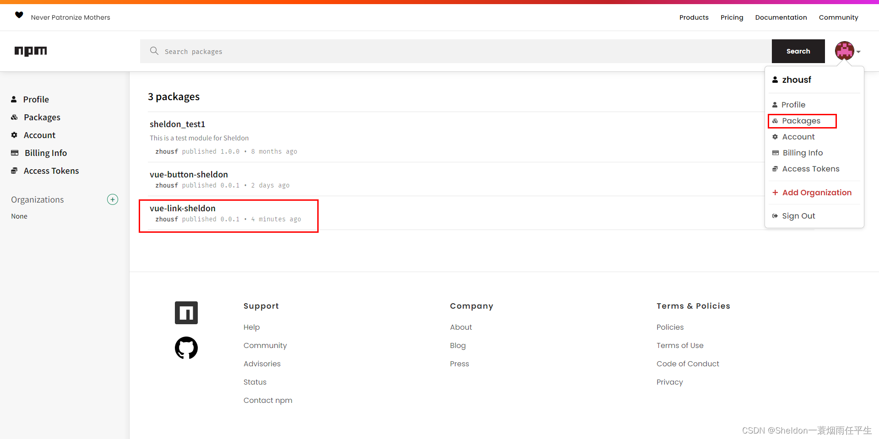
Task: Click the black Search button
Action: 798,51
